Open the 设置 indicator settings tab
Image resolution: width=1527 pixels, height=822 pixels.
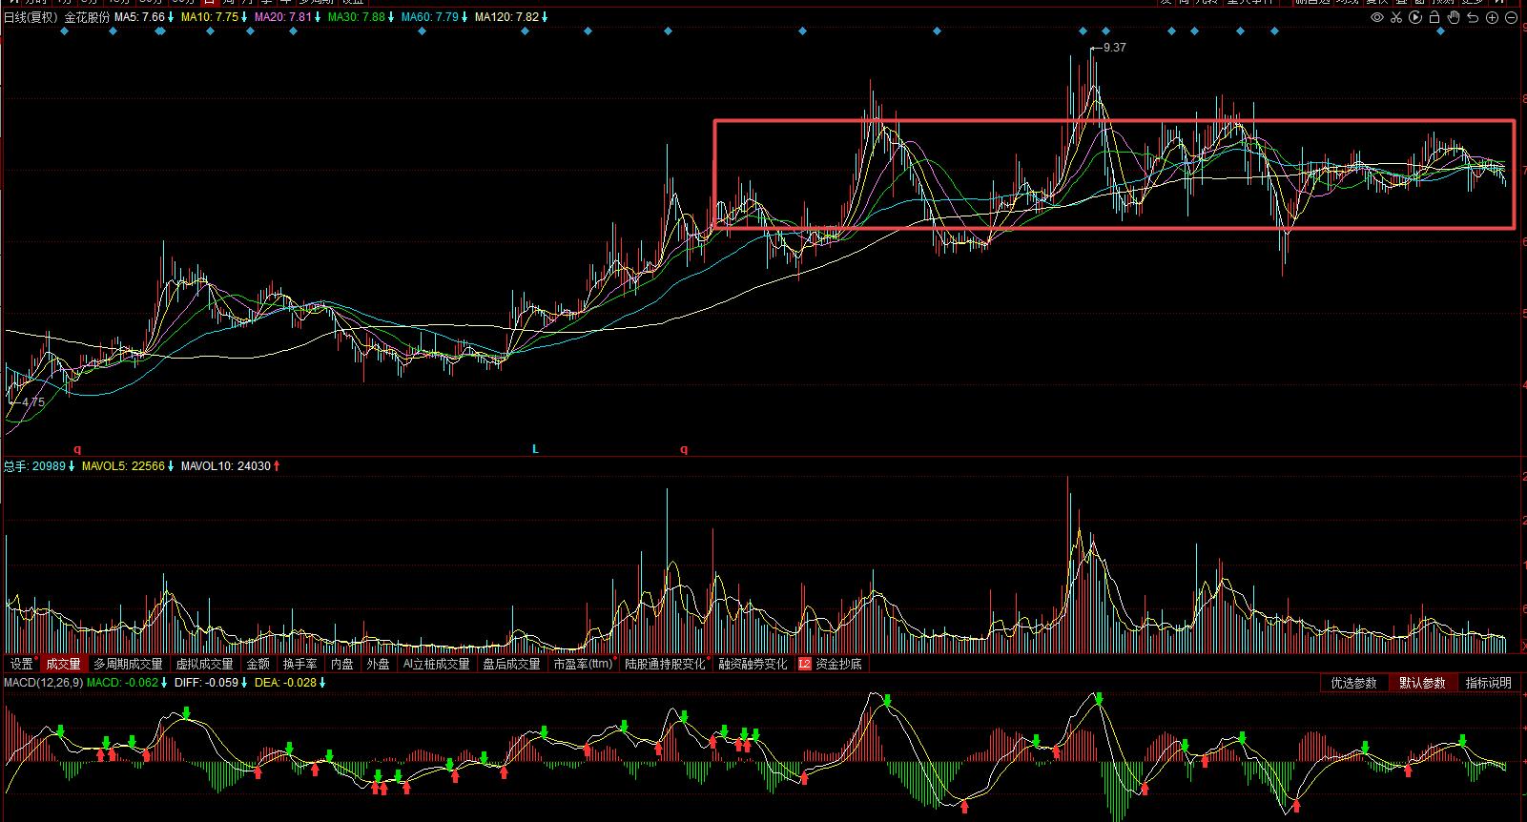[x=21, y=664]
